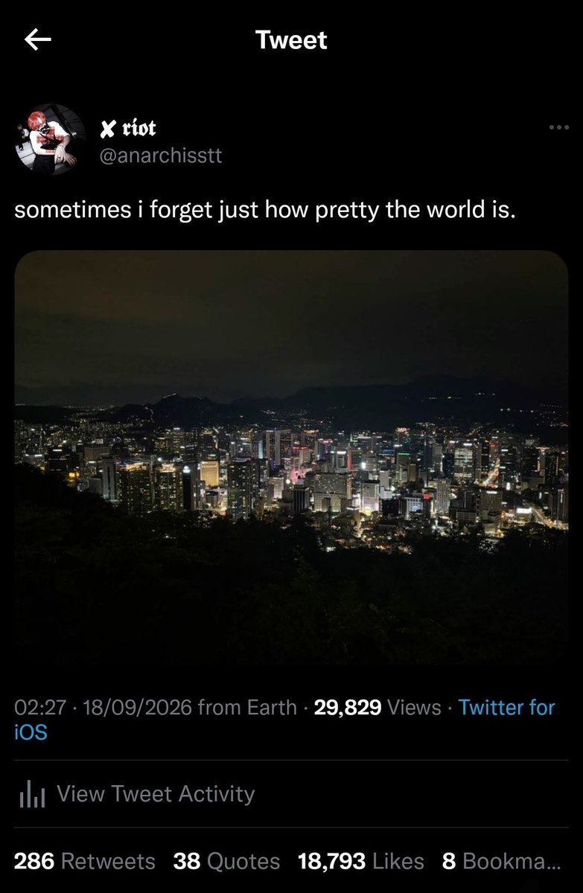Tap the bar chart activity icon
The width and height of the screenshot is (583, 893).
coord(32,795)
